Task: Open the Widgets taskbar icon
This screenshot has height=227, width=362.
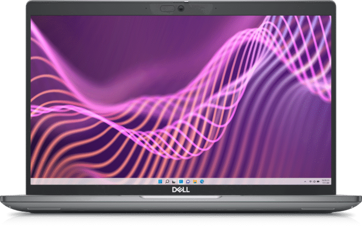Action: click(x=181, y=181)
